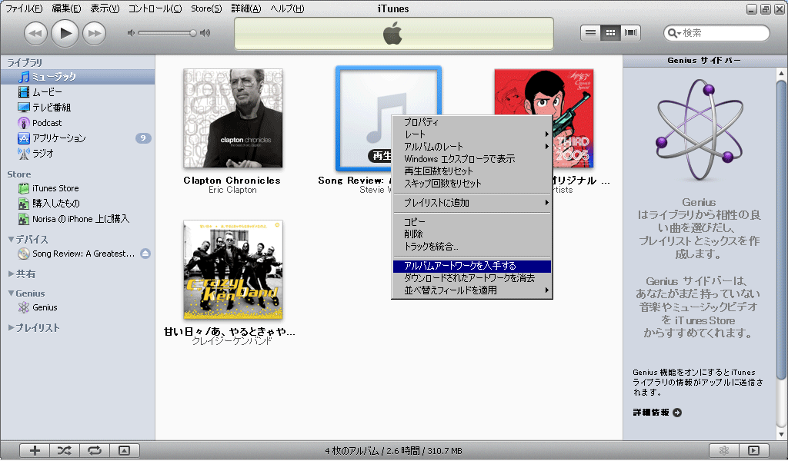Choose 削除 in context menu
The image size is (788, 461).
click(472, 234)
